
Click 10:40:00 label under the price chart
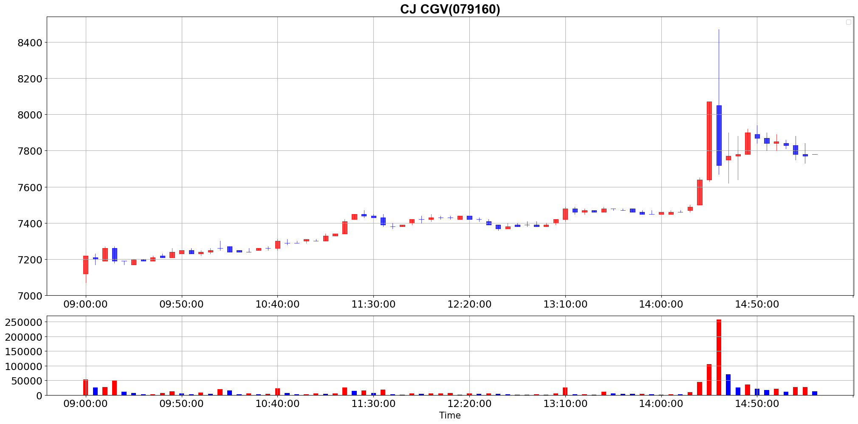(x=277, y=304)
